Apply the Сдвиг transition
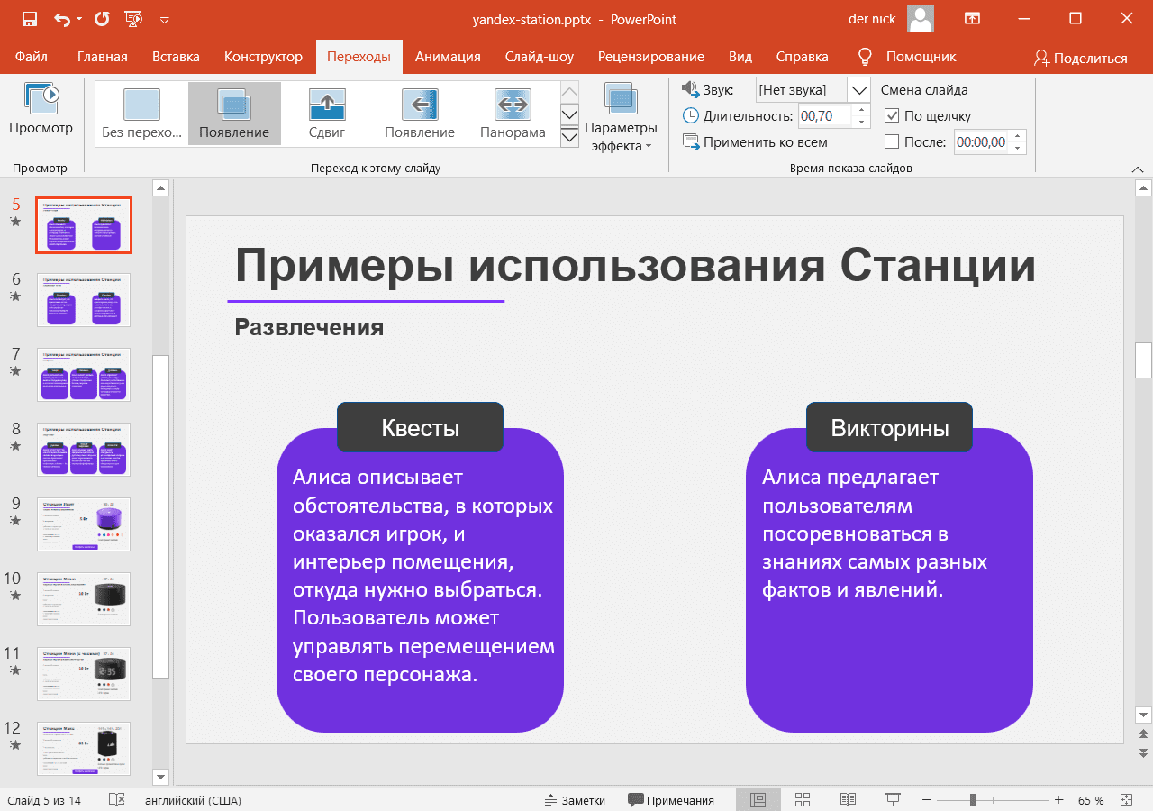1153x811 pixels. [327, 114]
